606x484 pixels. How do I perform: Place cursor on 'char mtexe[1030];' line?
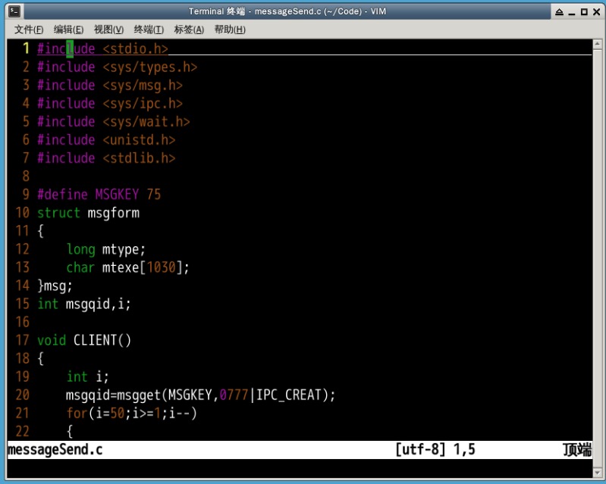[127, 267]
